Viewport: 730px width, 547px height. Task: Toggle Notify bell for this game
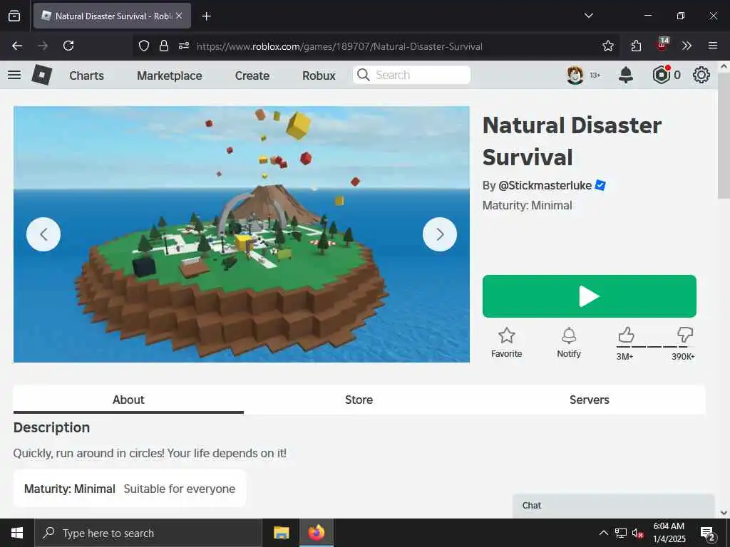(x=569, y=343)
